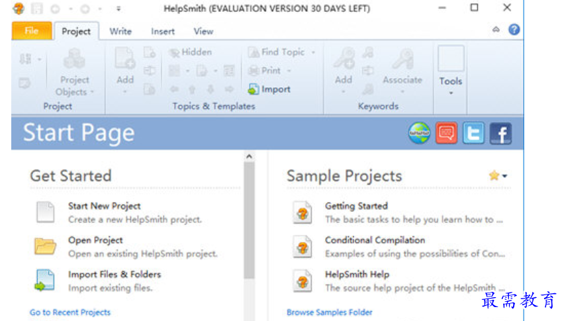This screenshot has width=562, height=321.
Task: Click the Find Topic button
Action: (x=276, y=52)
